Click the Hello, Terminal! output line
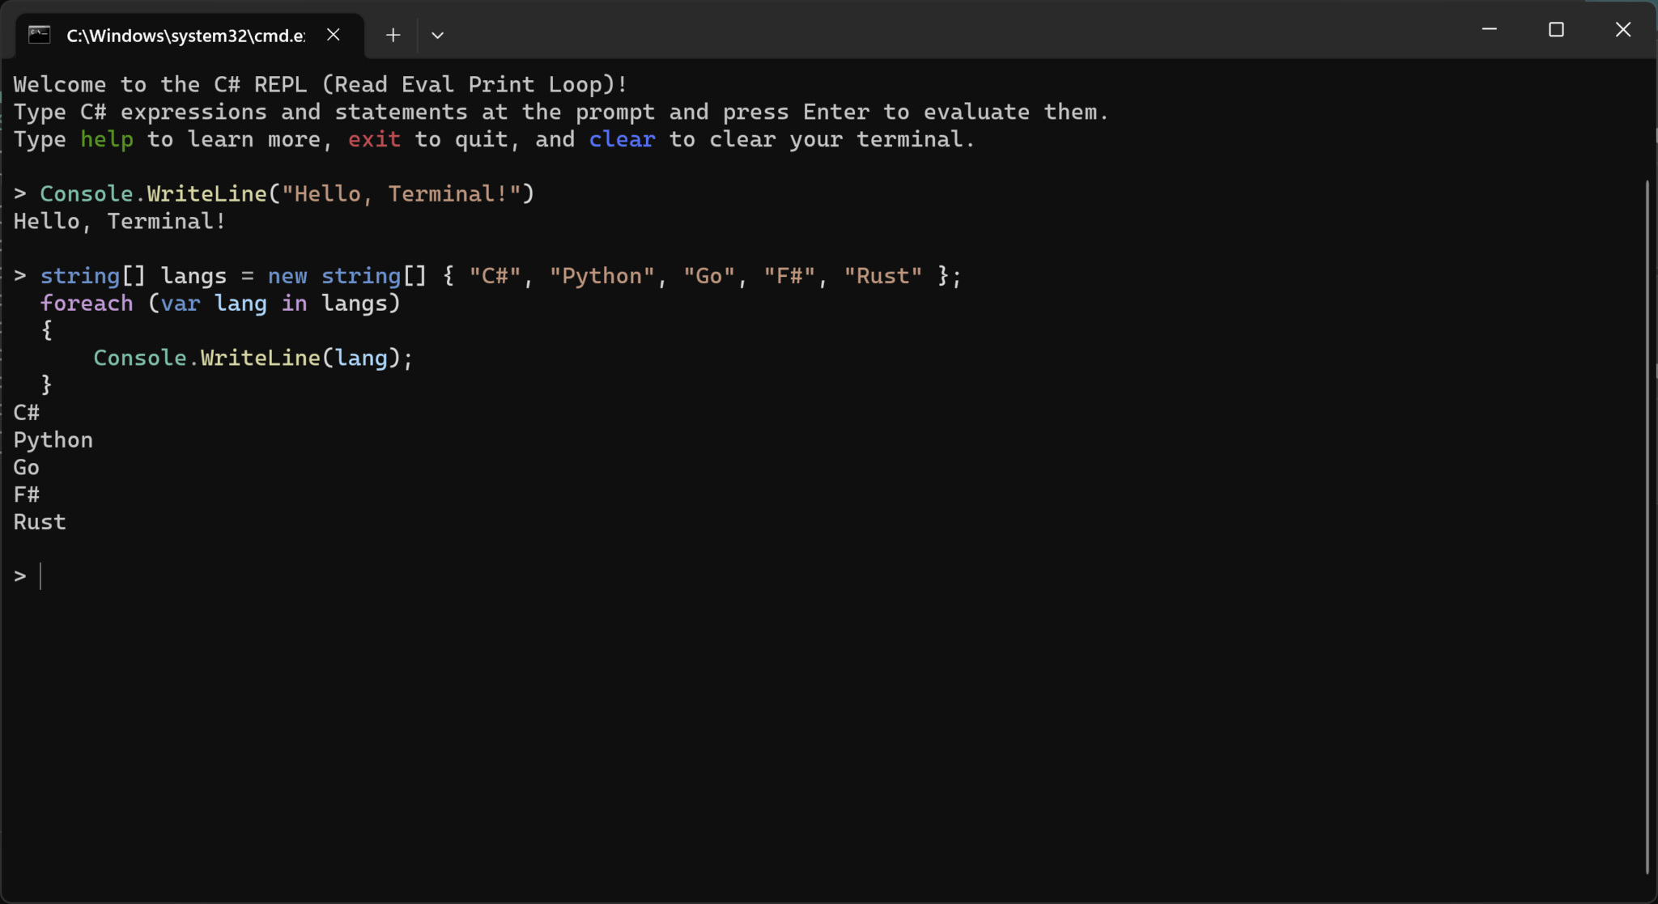Screen dimensions: 1658x904 point(118,220)
